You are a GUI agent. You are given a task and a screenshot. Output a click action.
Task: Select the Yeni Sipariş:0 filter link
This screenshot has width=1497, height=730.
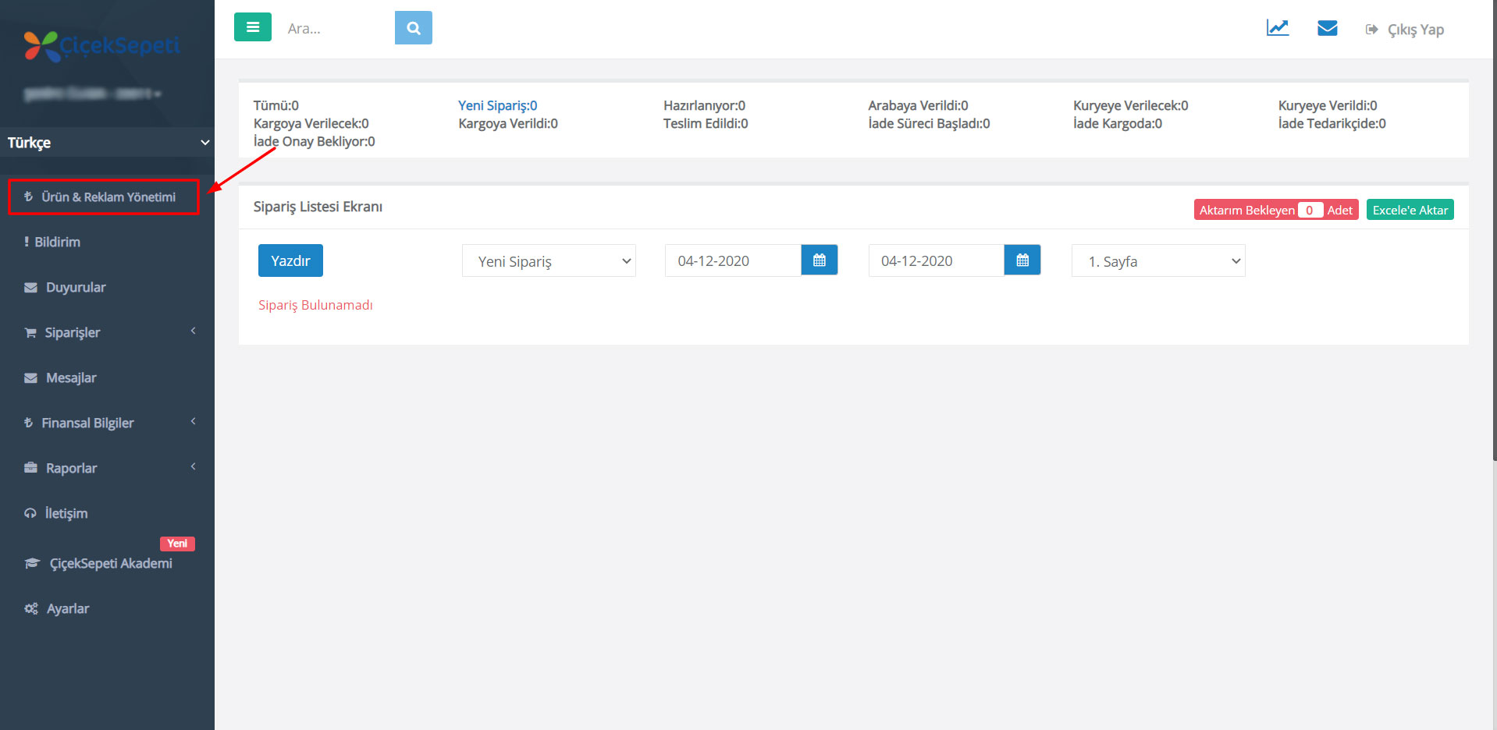(x=497, y=105)
